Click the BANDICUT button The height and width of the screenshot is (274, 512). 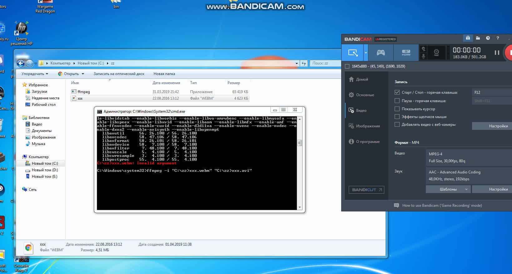click(x=366, y=190)
